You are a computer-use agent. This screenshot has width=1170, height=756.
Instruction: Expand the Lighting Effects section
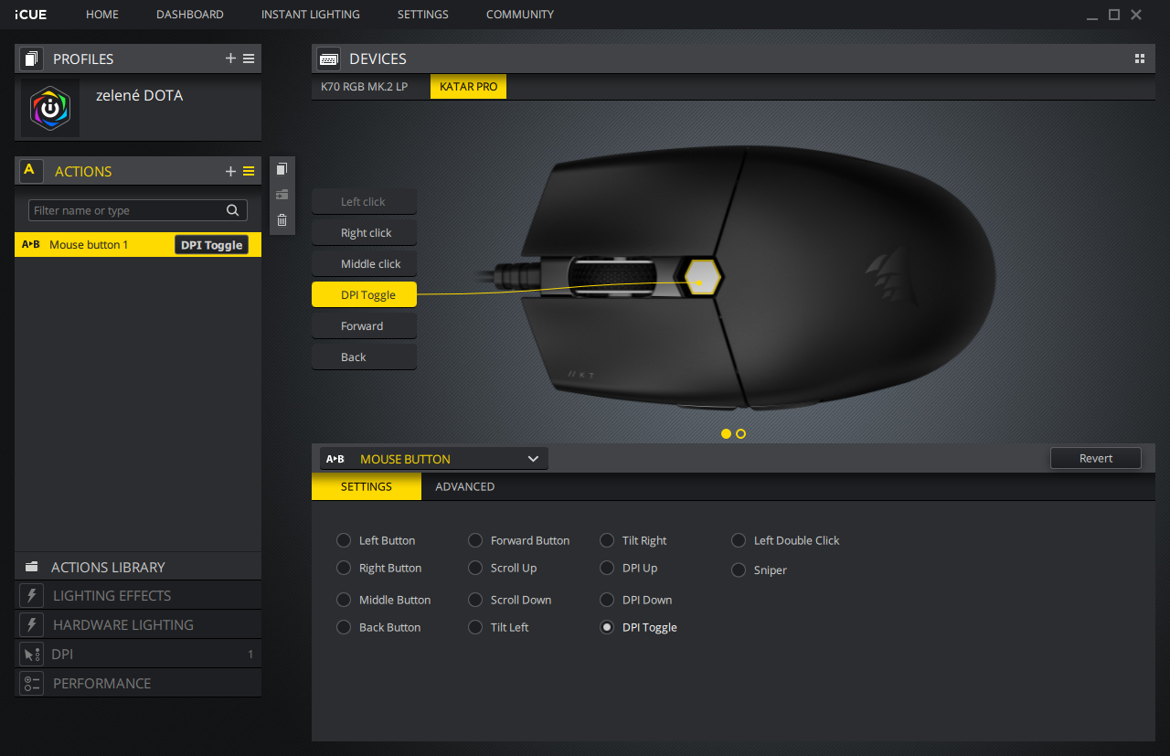point(138,596)
